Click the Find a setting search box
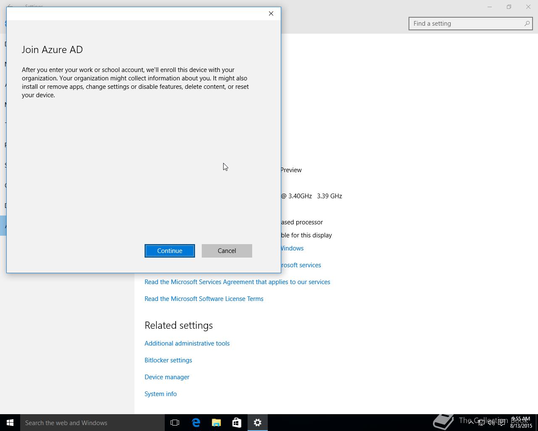The image size is (538, 431). click(471, 24)
